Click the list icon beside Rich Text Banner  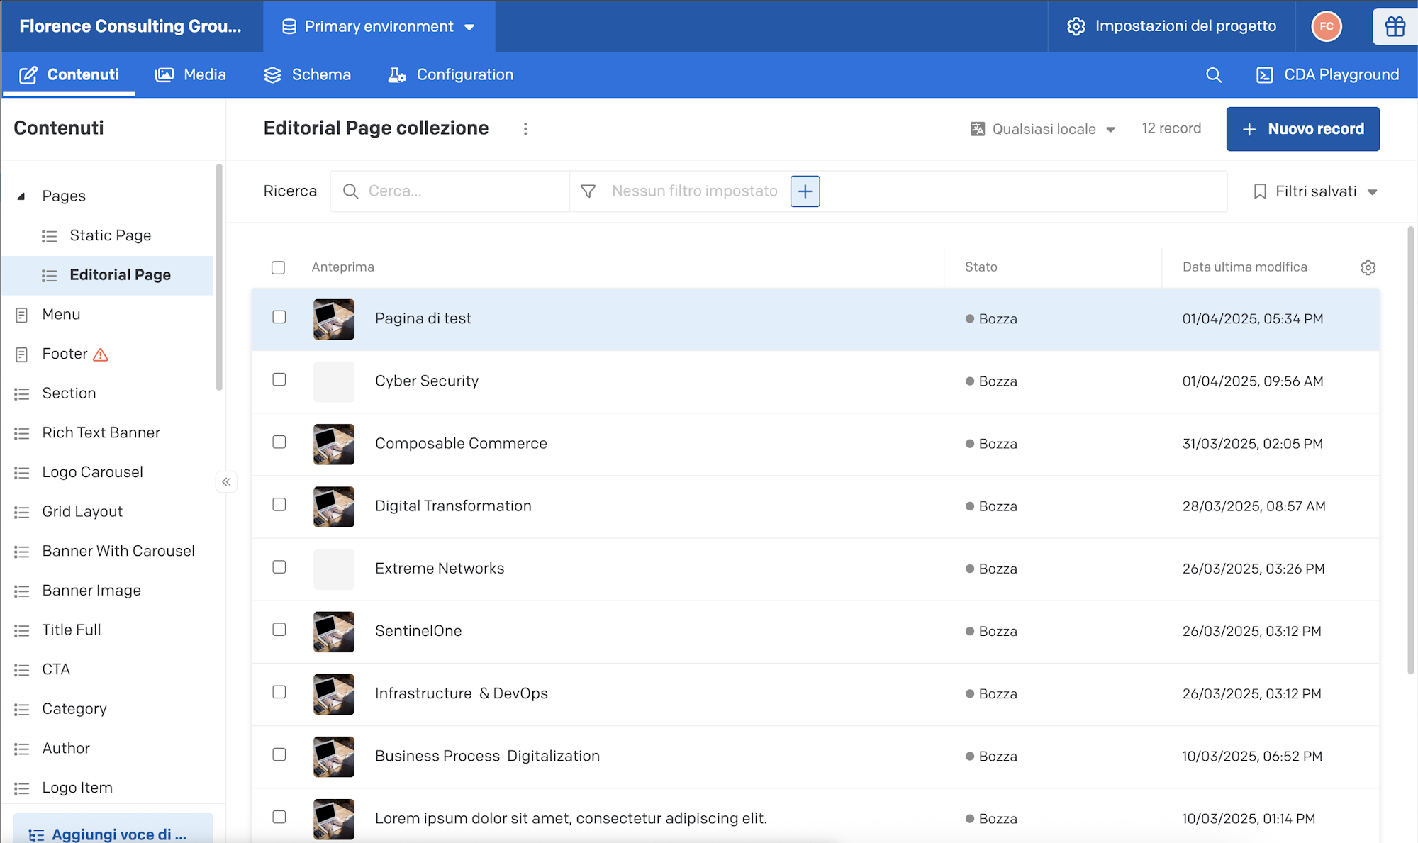pos(22,433)
